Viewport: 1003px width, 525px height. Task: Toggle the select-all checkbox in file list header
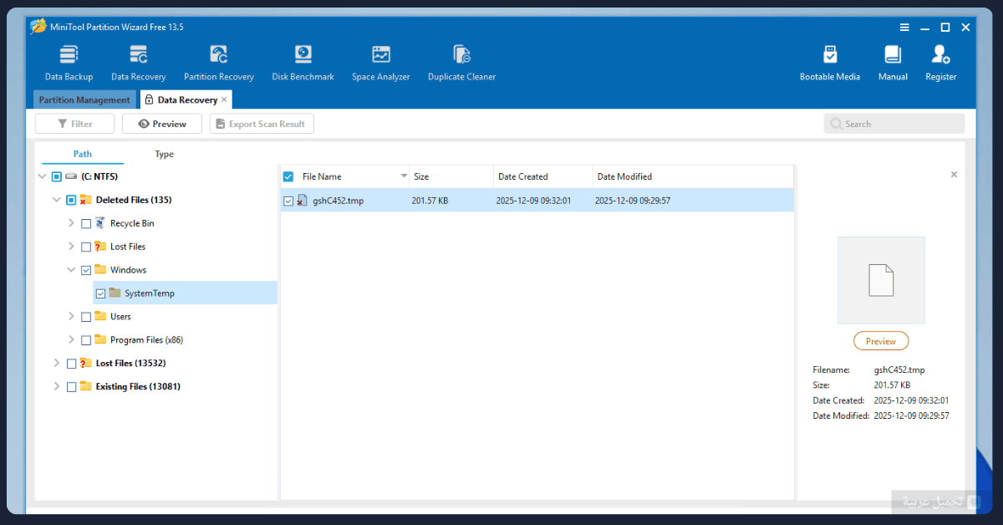(288, 176)
